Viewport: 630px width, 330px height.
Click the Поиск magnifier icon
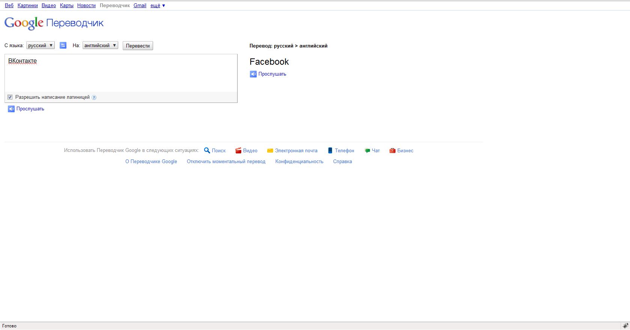tap(207, 150)
